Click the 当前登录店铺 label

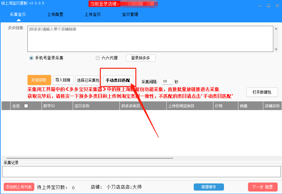tap(105, 4)
